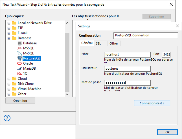Expand the Local or Network Drive node
This screenshot has width=182, height=139.
click(x=9, y=23)
